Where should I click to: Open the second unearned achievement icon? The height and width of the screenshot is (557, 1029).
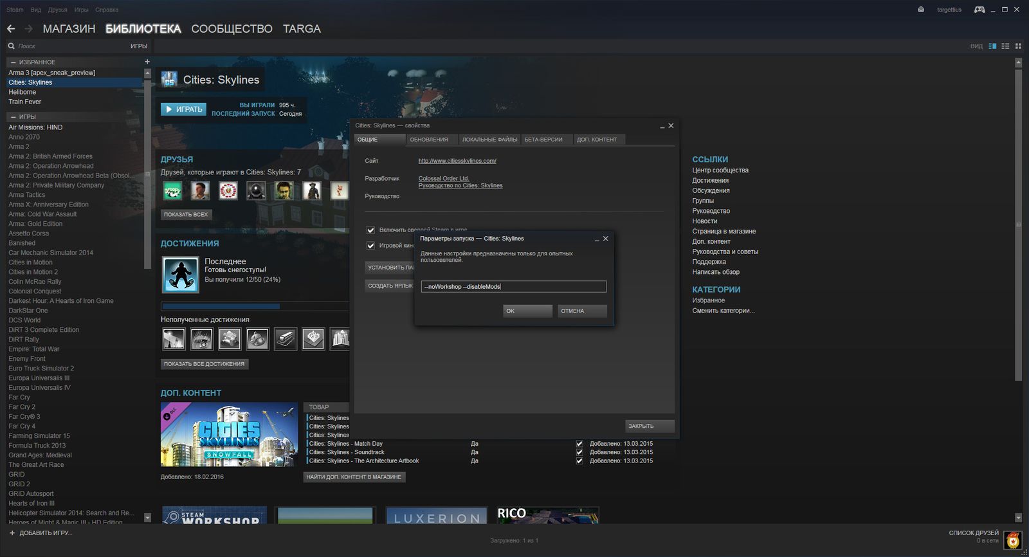(202, 339)
